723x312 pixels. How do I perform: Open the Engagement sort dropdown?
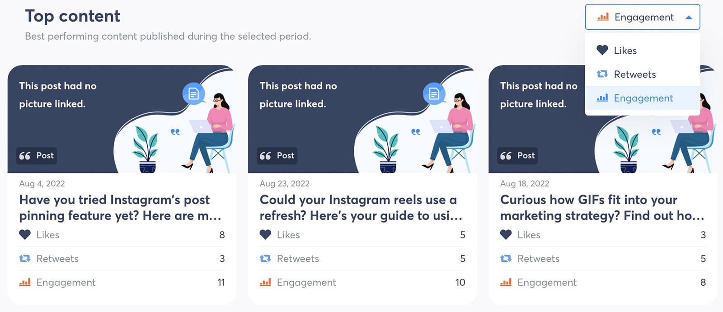point(642,17)
